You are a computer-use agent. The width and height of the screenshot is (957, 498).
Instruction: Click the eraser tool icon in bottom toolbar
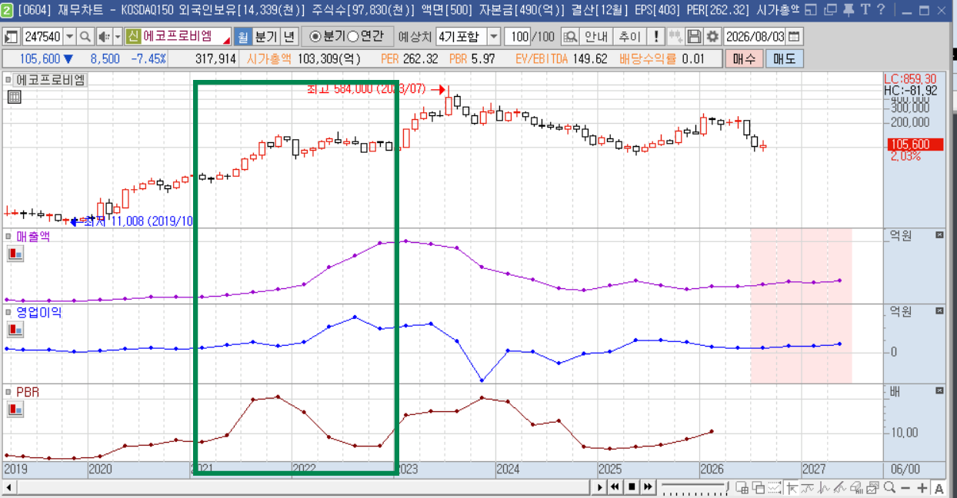click(856, 488)
